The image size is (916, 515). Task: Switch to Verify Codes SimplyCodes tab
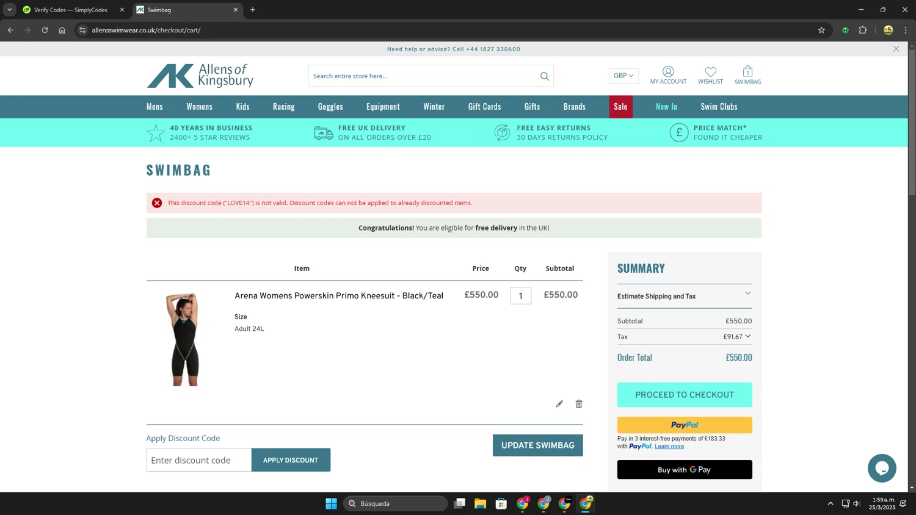pyautogui.click(x=70, y=10)
